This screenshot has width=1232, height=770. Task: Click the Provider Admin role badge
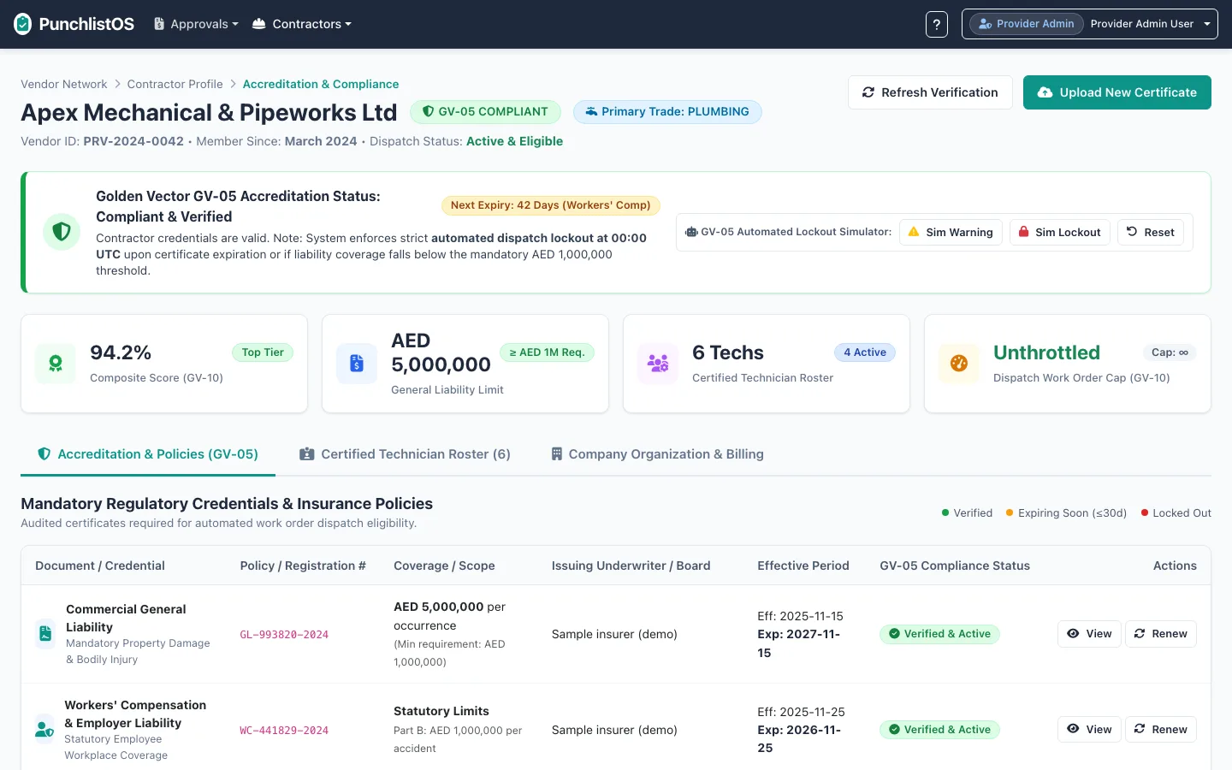click(x=1027, y=24)
